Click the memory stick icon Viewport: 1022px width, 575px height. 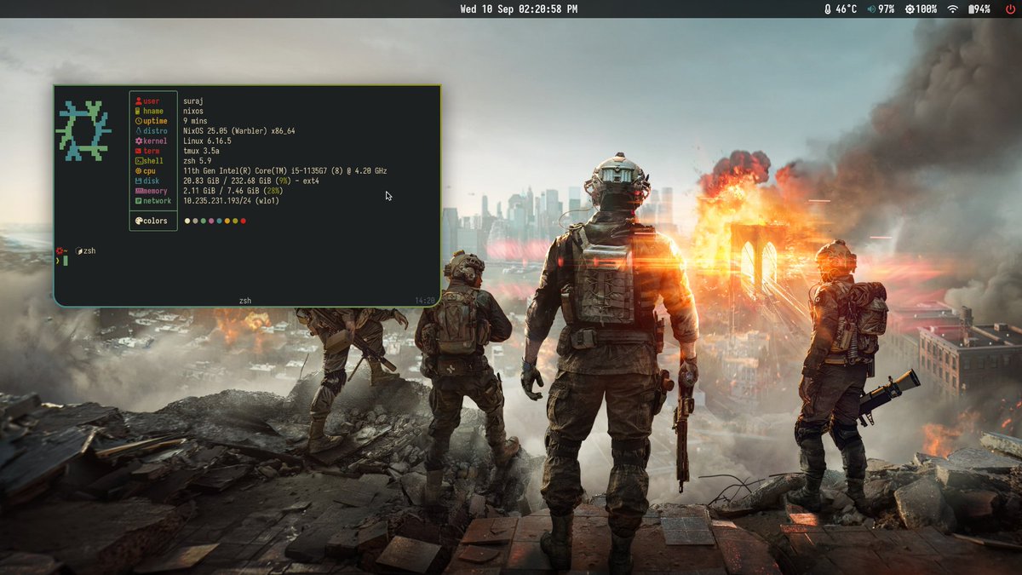[x=138, y=191]
